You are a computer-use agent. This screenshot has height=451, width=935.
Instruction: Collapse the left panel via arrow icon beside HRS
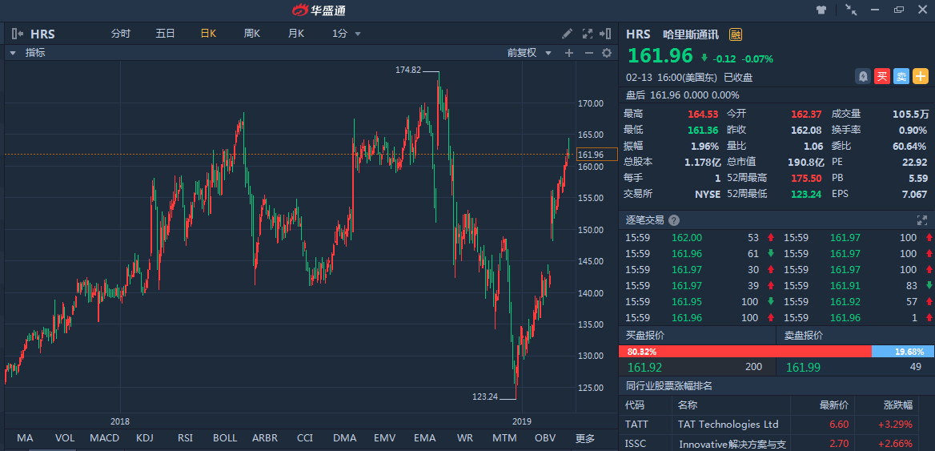pyautogui.click(x=17, y=34)
